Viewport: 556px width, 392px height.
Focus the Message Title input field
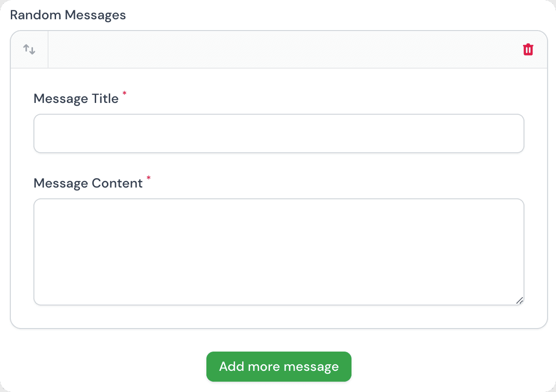[x=279, y=133]
